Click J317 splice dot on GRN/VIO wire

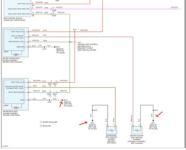[70, 42]
